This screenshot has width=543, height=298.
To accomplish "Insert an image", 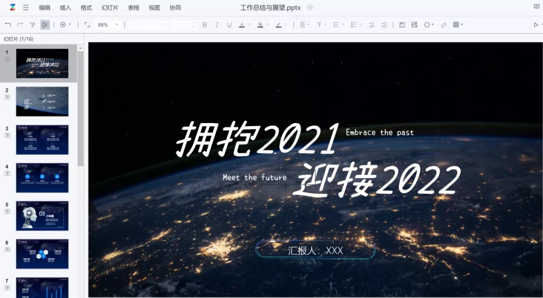I will (x=414, y=25).
